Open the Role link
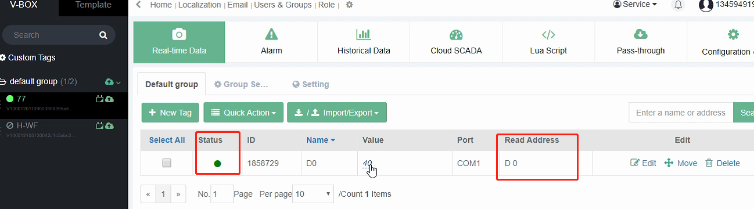This screenshot has height=209, width=754. (x=326, y=5)
